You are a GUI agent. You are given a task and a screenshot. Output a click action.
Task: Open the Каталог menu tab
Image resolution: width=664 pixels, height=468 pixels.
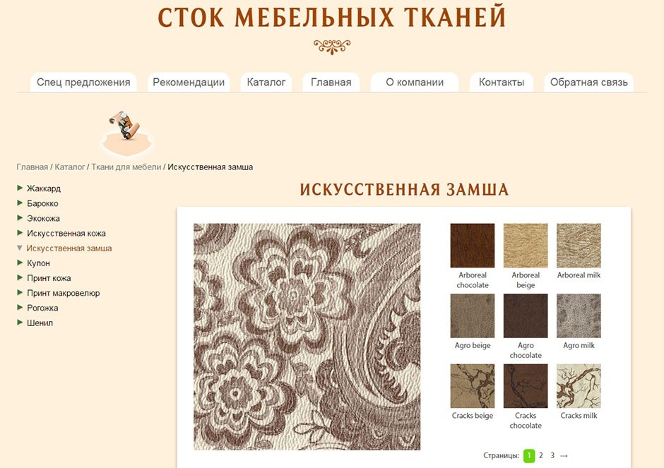266,82
